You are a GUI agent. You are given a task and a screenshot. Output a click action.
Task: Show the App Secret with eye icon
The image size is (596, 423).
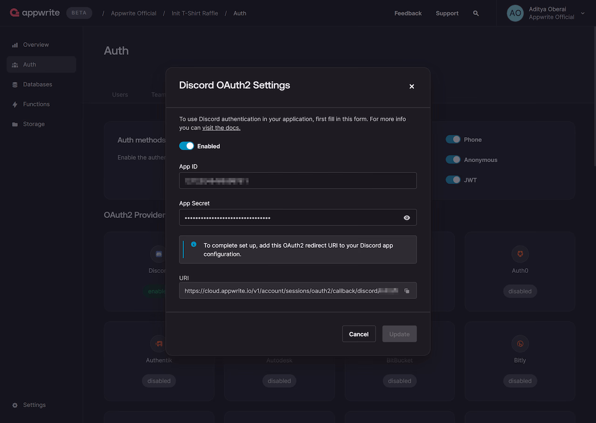[x=407, y=218]
